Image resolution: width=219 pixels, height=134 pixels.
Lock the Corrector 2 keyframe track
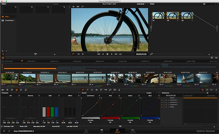pyautogui.click(x=164, y=102)
